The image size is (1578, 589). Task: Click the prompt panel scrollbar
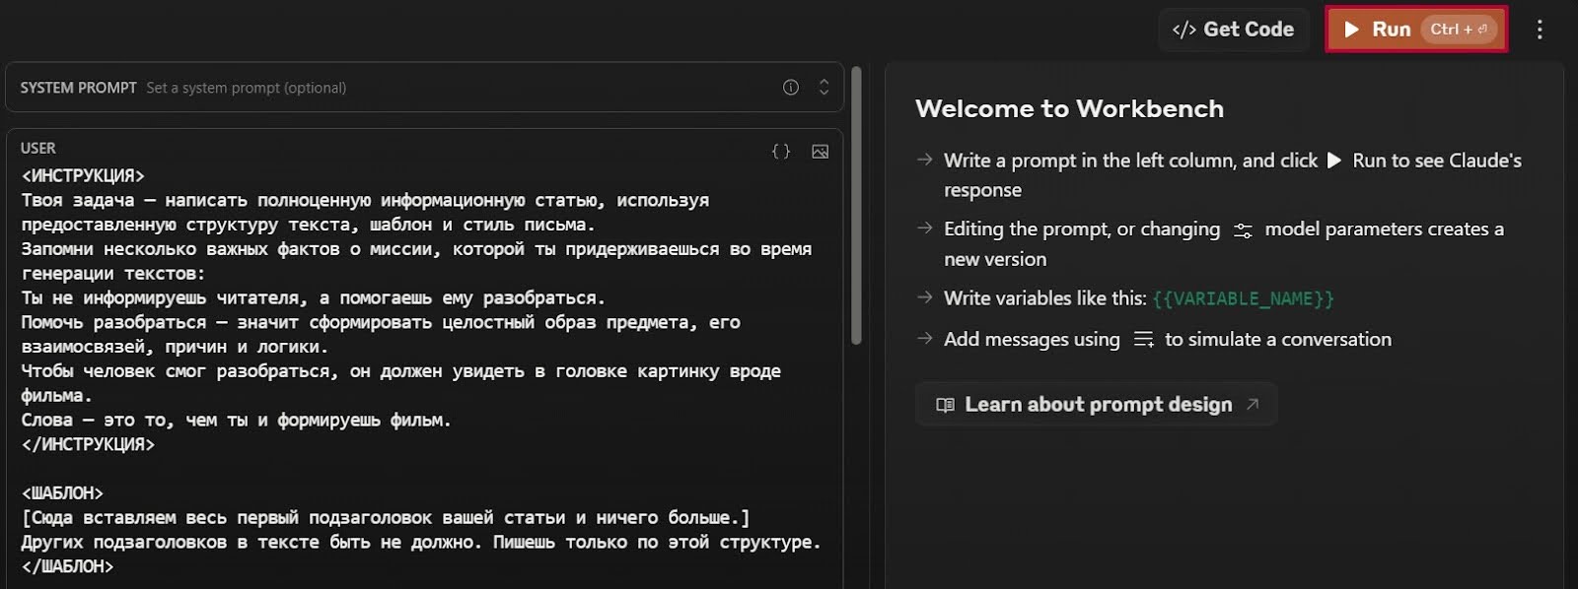click(856, 205)
